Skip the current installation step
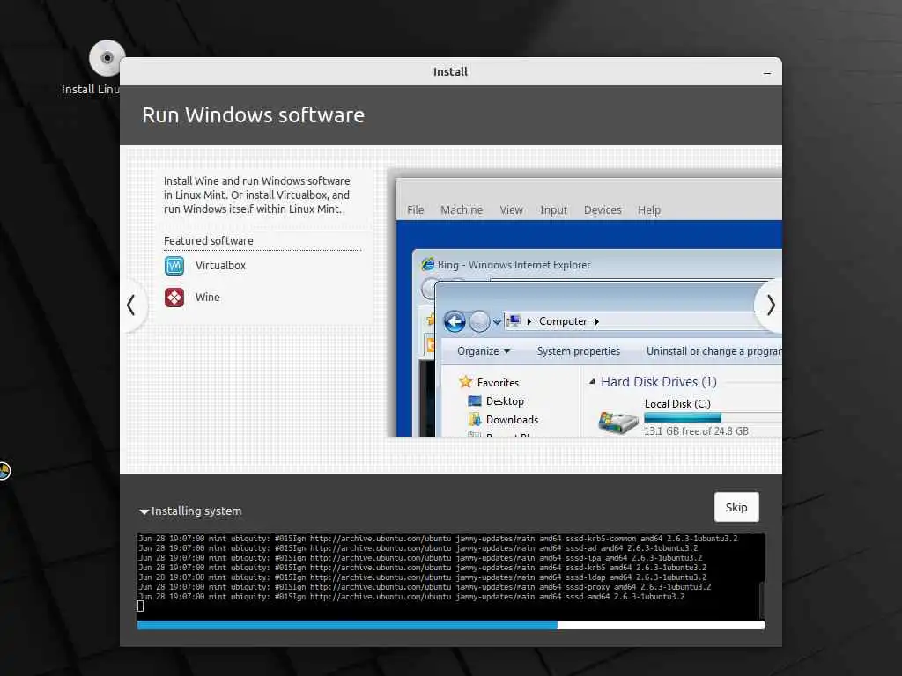 click(736, 507)
